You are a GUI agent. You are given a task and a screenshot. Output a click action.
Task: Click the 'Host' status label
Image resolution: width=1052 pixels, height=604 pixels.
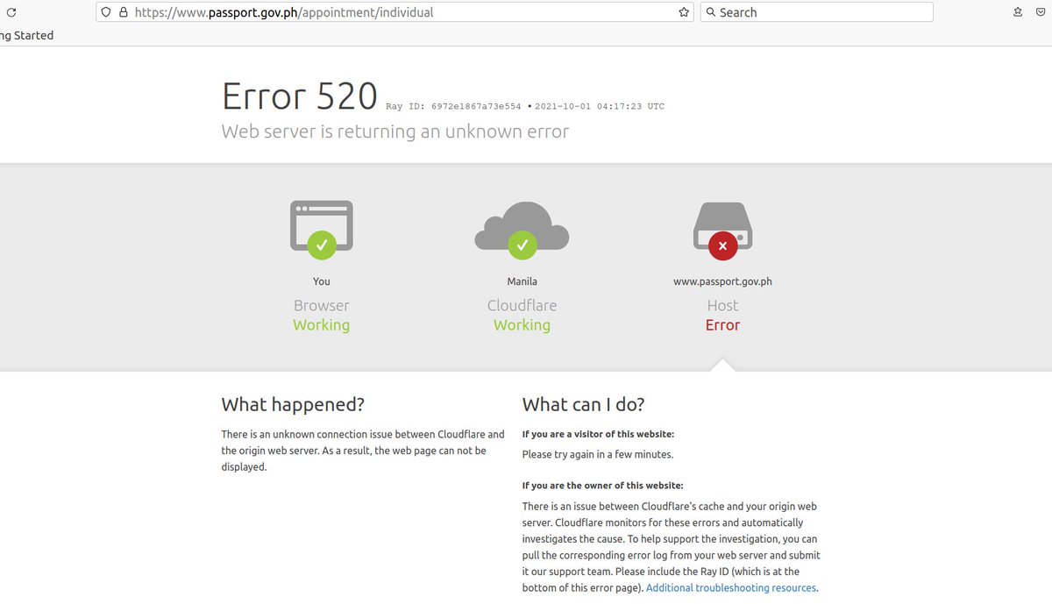click(x=722, y=305)
